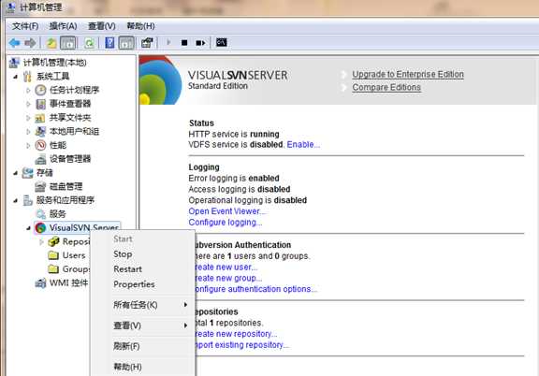Open the blue Help question-mark icon
Image resolution: width=539 pixels, height=376 pixels.
[109, 43]
